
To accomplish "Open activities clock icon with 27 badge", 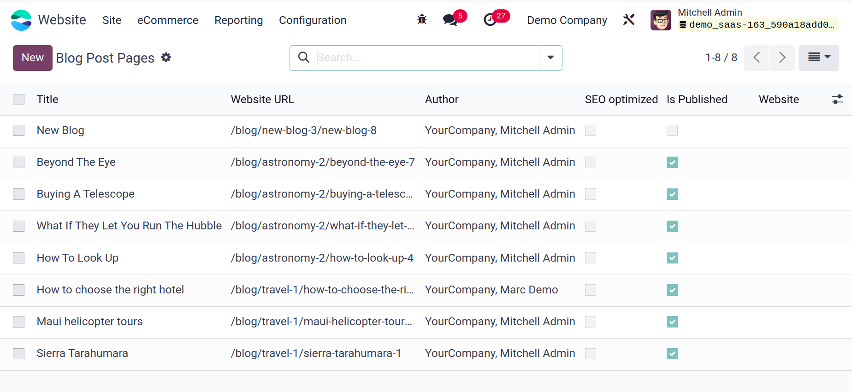I will [490, 20].
